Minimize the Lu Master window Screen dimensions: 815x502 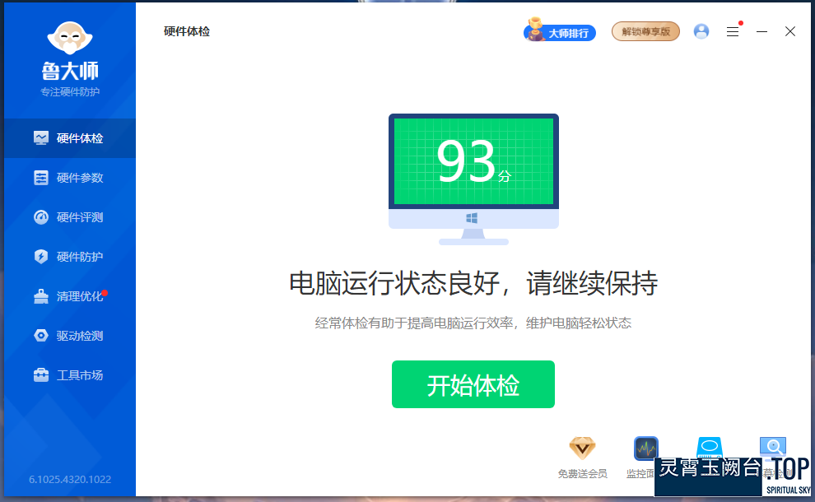coord(762,31)
